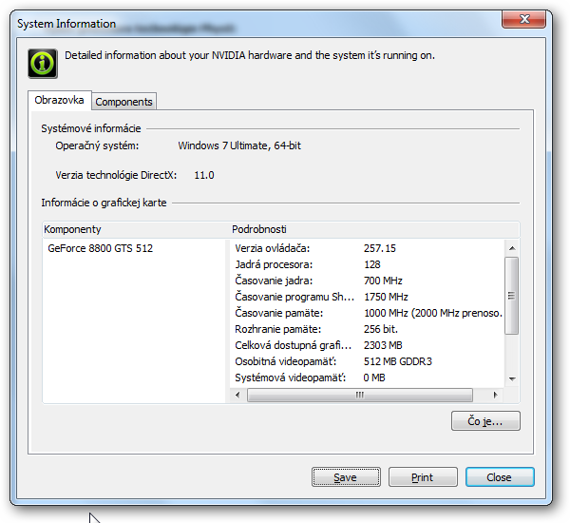Click the horizontal scrollbar thumb

coord(360,395)
